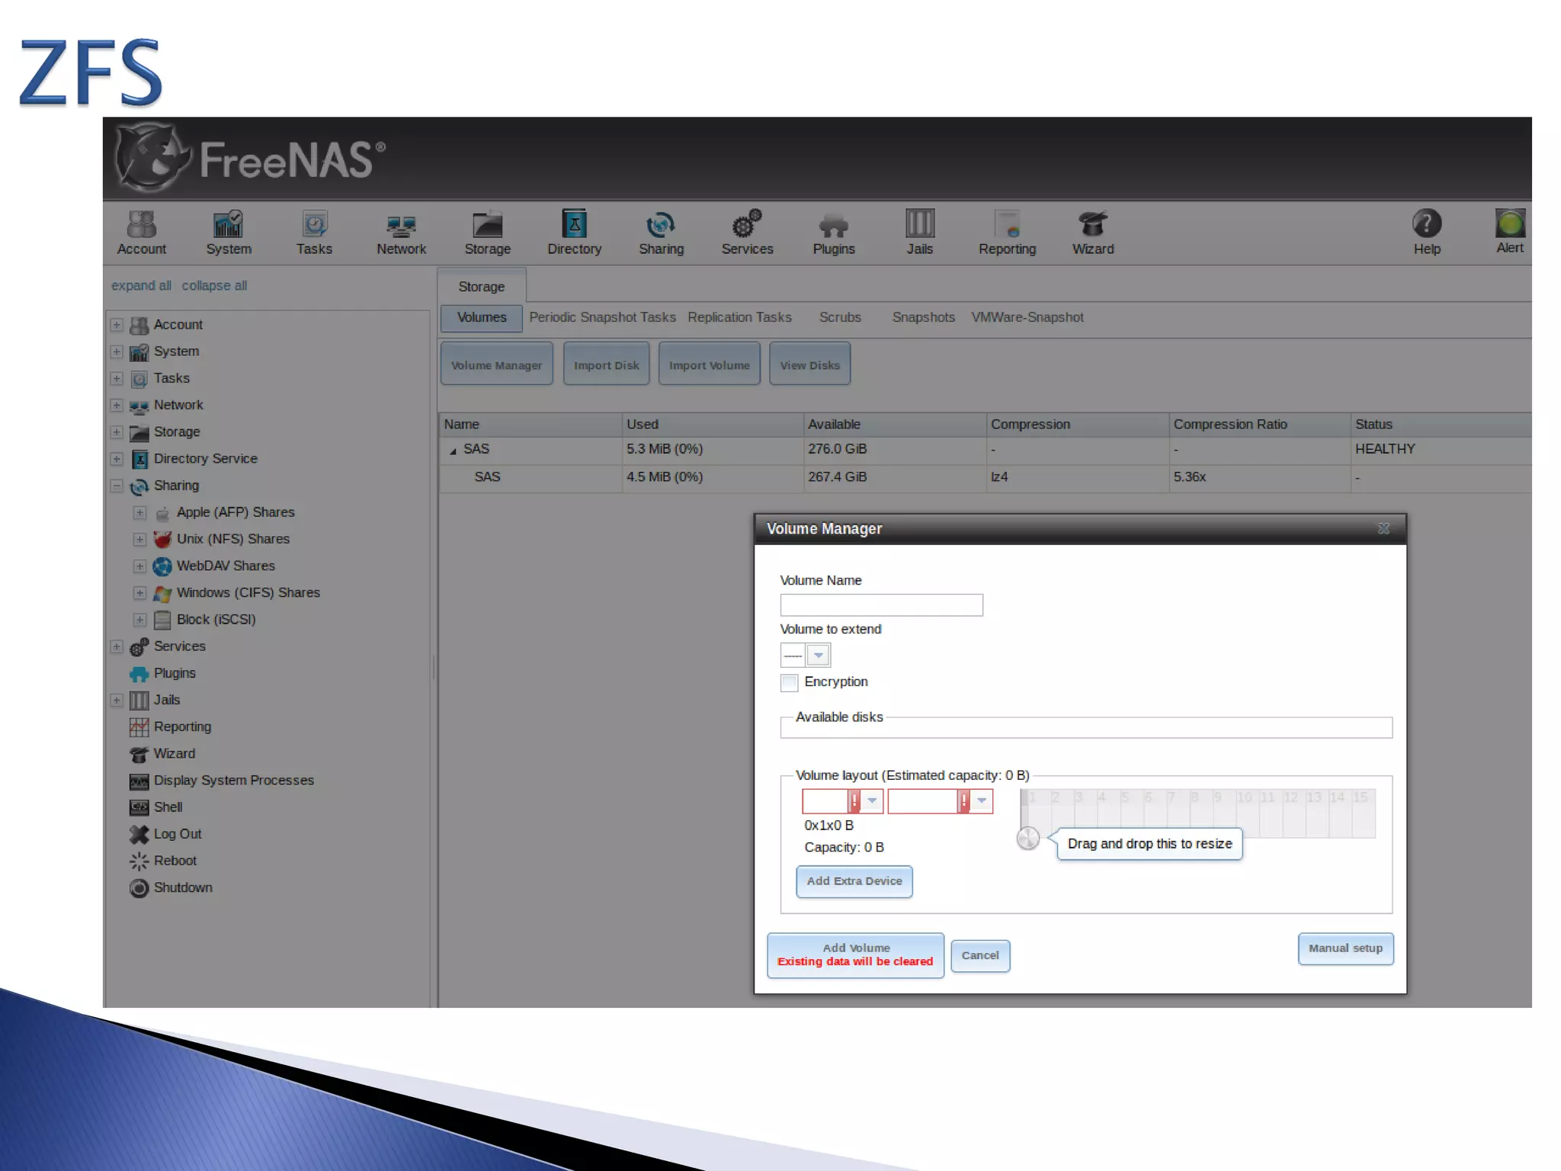The width and height of the screenshot is (1561, 1171).
Task: Open Plugins icon in top toolbar
Action: pos(833,225)
